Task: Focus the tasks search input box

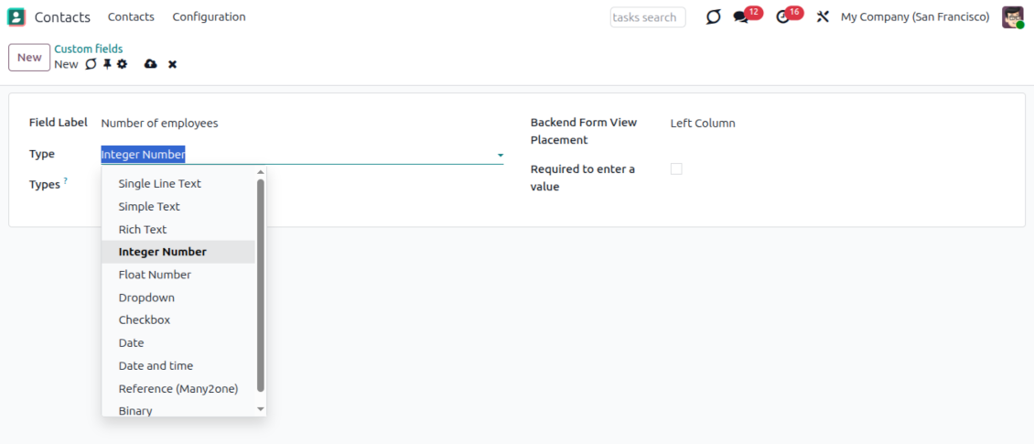Action: (647, 17)
